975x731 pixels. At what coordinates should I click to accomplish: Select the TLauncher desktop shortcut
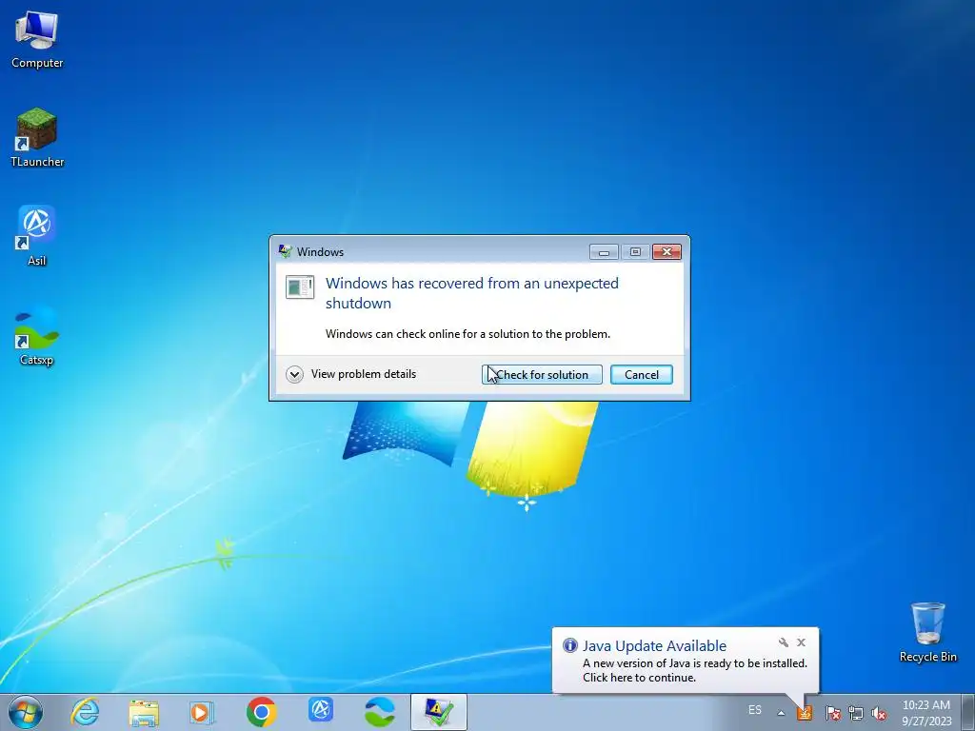[x=37, y=138]
